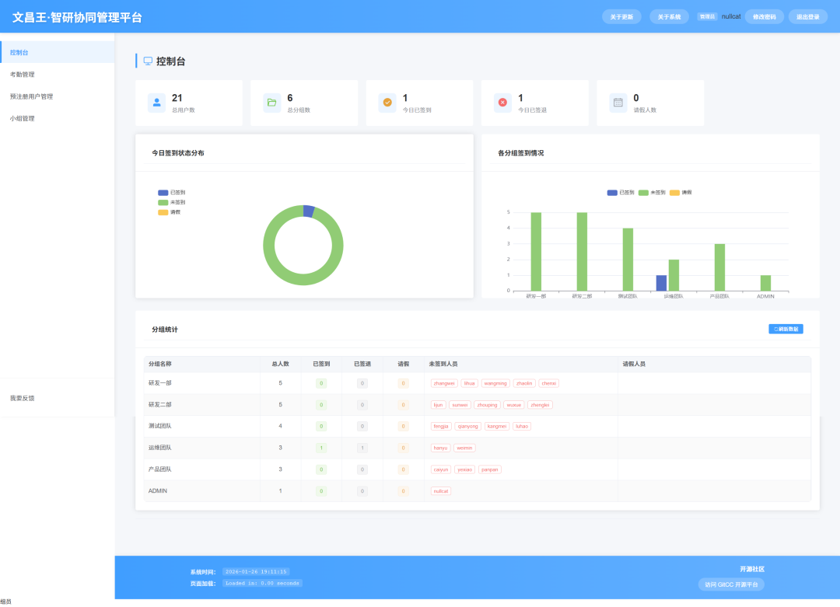Click the 刷新数据 refresh button
This screenshot has height=607, width=840.
coord(786,329)
